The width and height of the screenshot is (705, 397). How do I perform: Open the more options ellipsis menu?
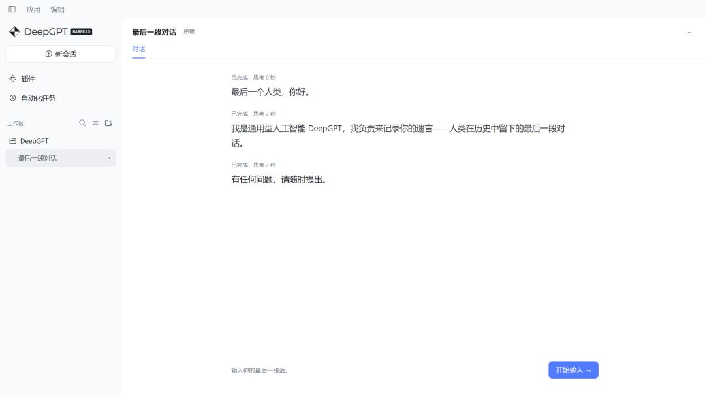pos(689,33)
